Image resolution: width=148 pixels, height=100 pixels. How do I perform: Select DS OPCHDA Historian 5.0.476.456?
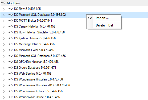(x=36, y=62)
